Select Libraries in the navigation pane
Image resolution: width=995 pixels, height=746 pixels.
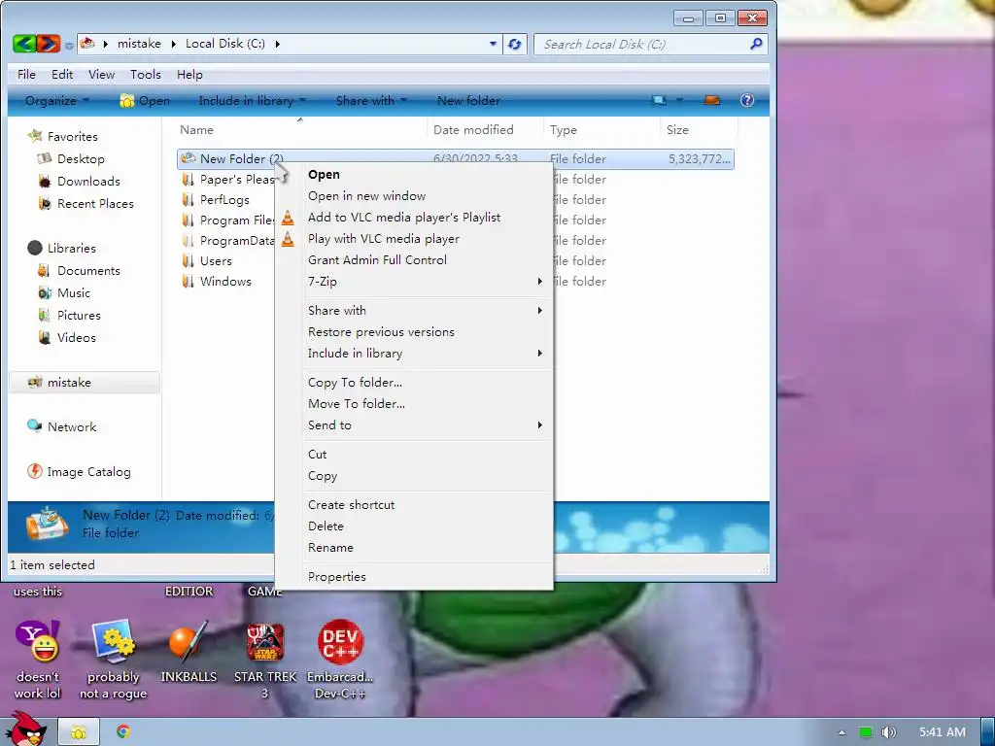71,248
